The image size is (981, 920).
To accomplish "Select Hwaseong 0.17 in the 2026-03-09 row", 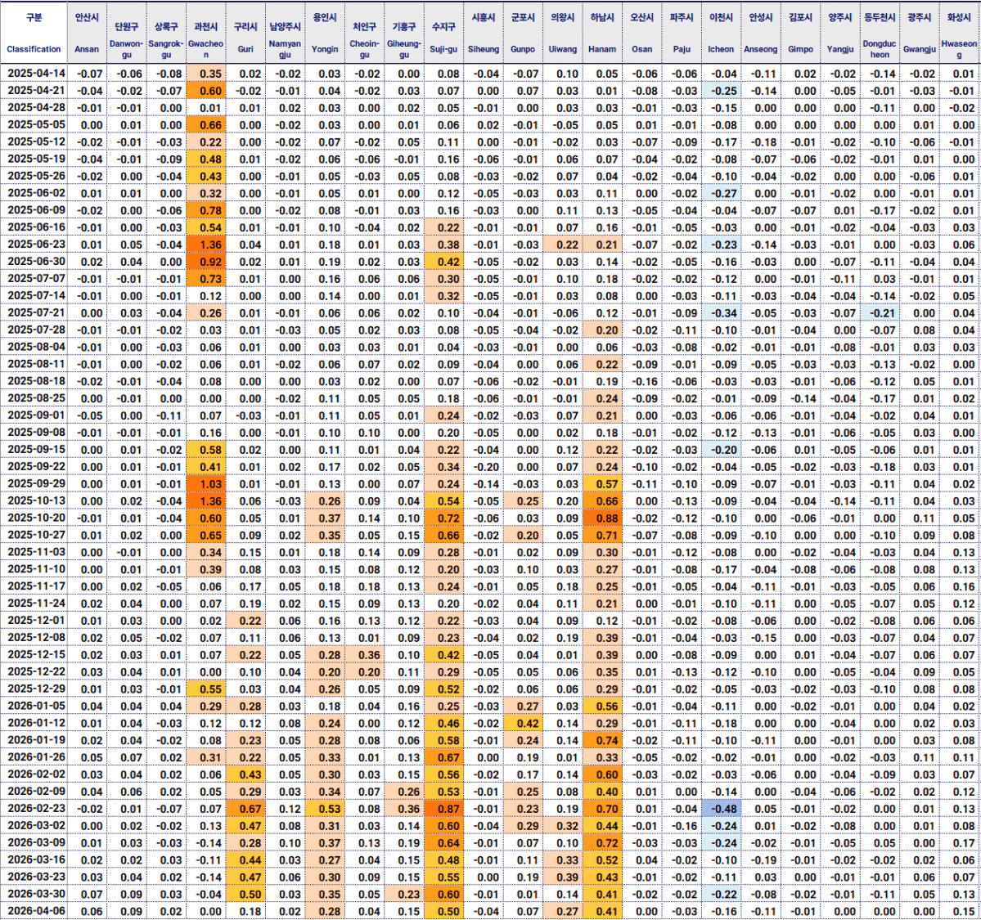I will (x=959, y=842).
